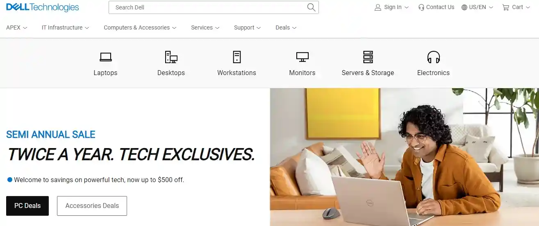Image resolution: width=539 pixels, height=226 pixels.
Task: Open Contact Us headset link
Action: (x=436, y=7)
